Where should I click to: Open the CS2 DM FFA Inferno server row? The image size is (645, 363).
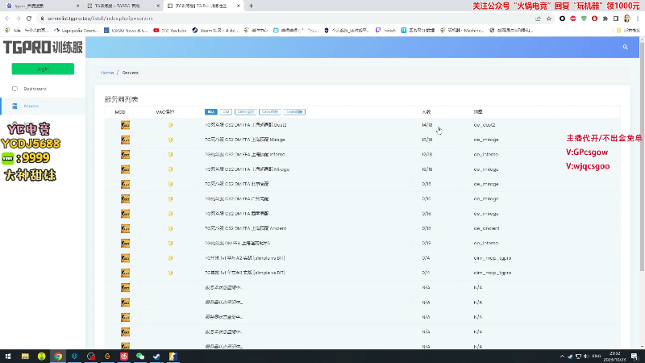pos(245,155)
